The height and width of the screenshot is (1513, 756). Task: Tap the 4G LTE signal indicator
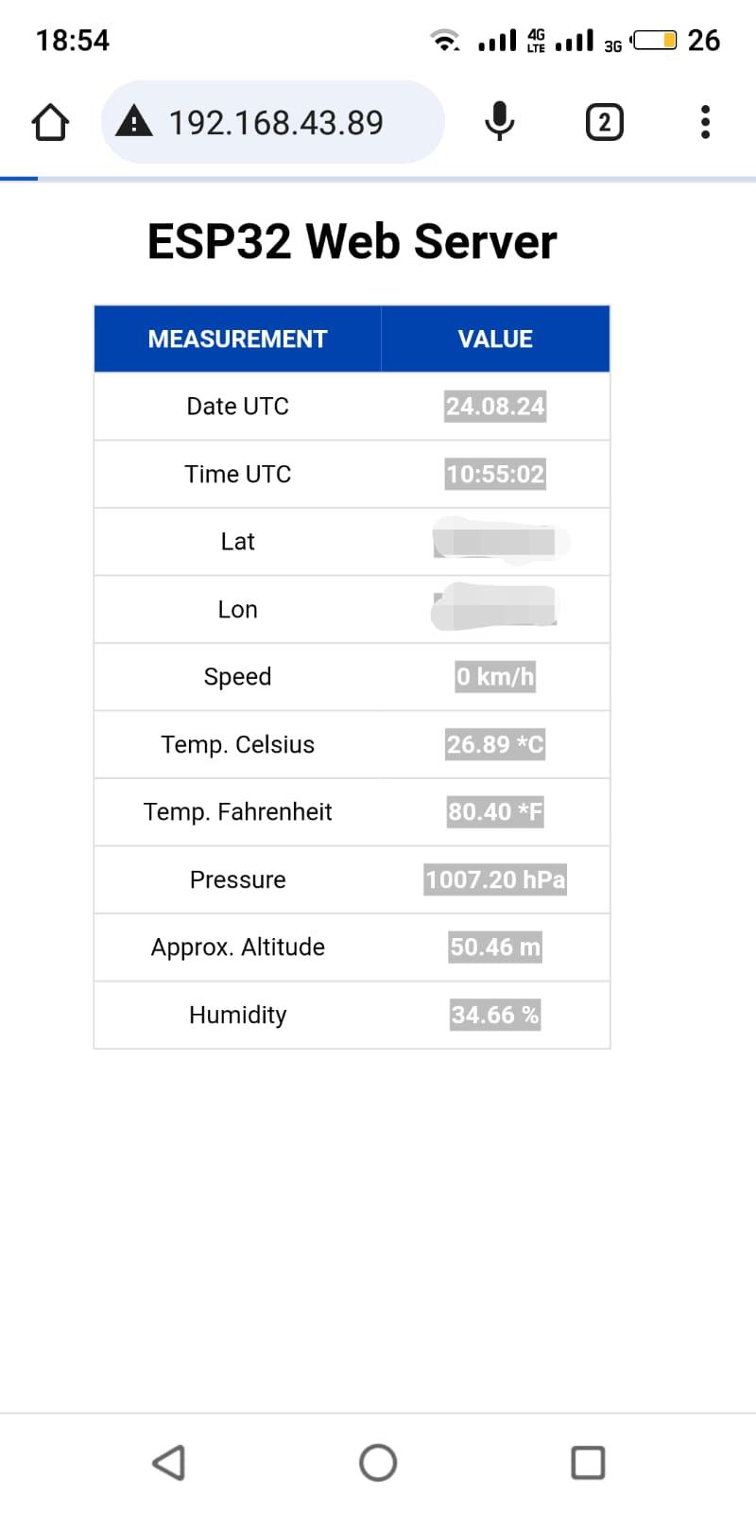tap(510, 40)
